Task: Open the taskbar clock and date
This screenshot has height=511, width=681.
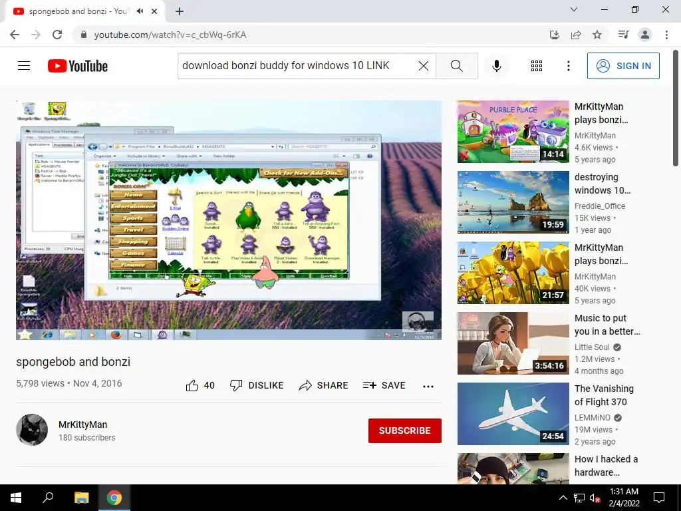Action: pos(624,498)
